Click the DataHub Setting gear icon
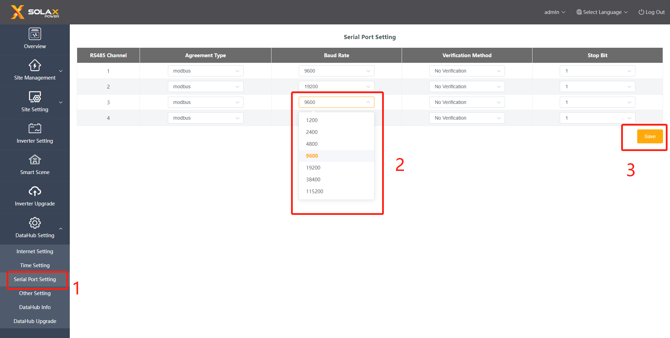Screen dimensions: 670x338 pyautogui.click(x=35, y=223)
